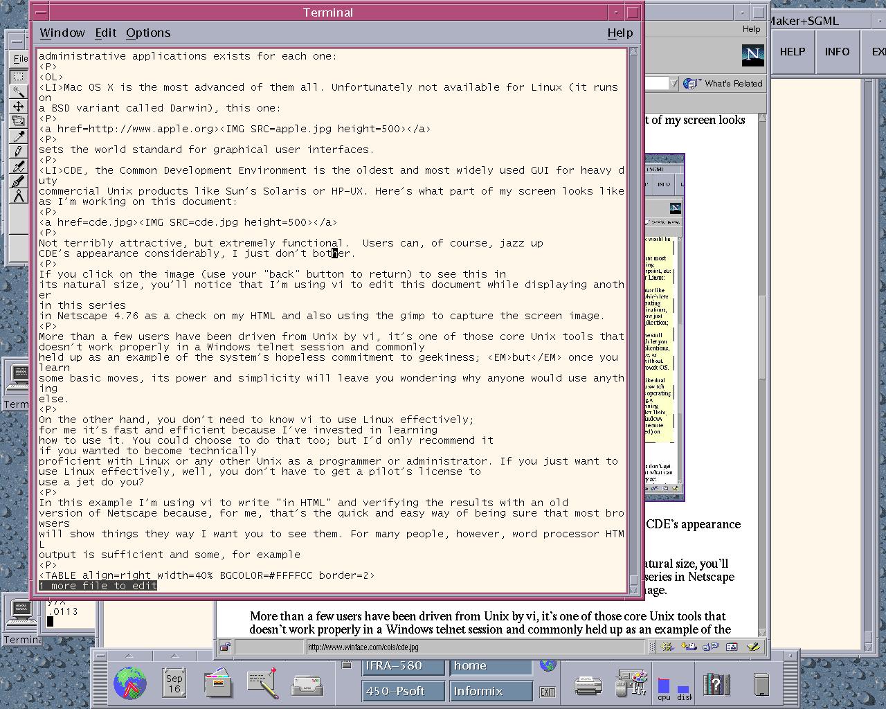Expand the subpanel arrow above the calendar
Image resolution: width=886 pixels, height=709 pixels.
point(174,656)
